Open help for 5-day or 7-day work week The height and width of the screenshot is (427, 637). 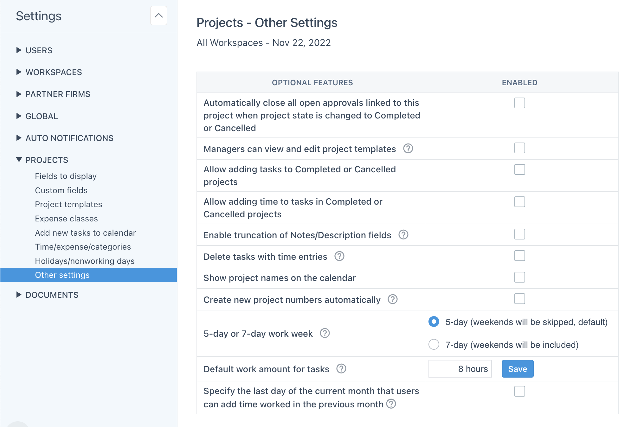tap(325, 333)
